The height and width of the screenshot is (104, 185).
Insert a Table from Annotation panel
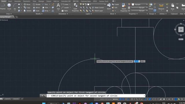[x=65, y=11]
